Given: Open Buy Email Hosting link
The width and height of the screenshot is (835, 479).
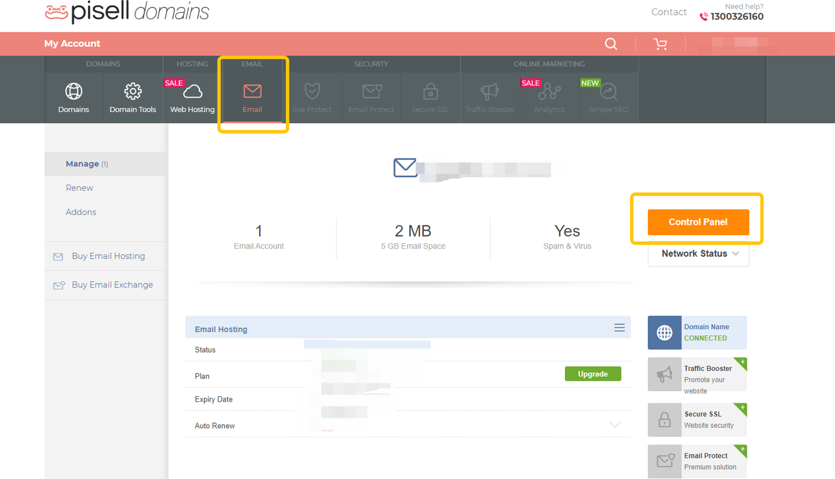Looking at the screenshot, I should pos(108,256).
